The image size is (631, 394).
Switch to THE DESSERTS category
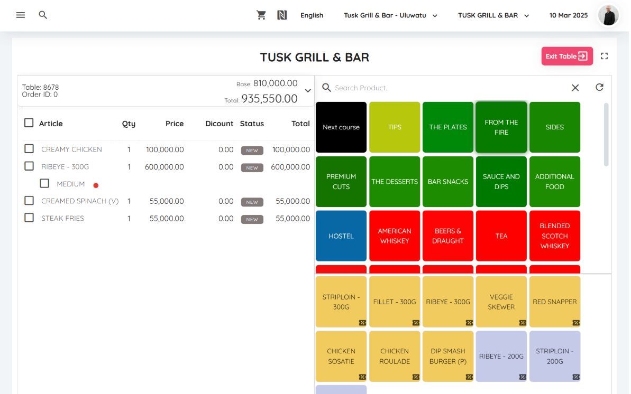pyautogui.click(x=395, y=182)
